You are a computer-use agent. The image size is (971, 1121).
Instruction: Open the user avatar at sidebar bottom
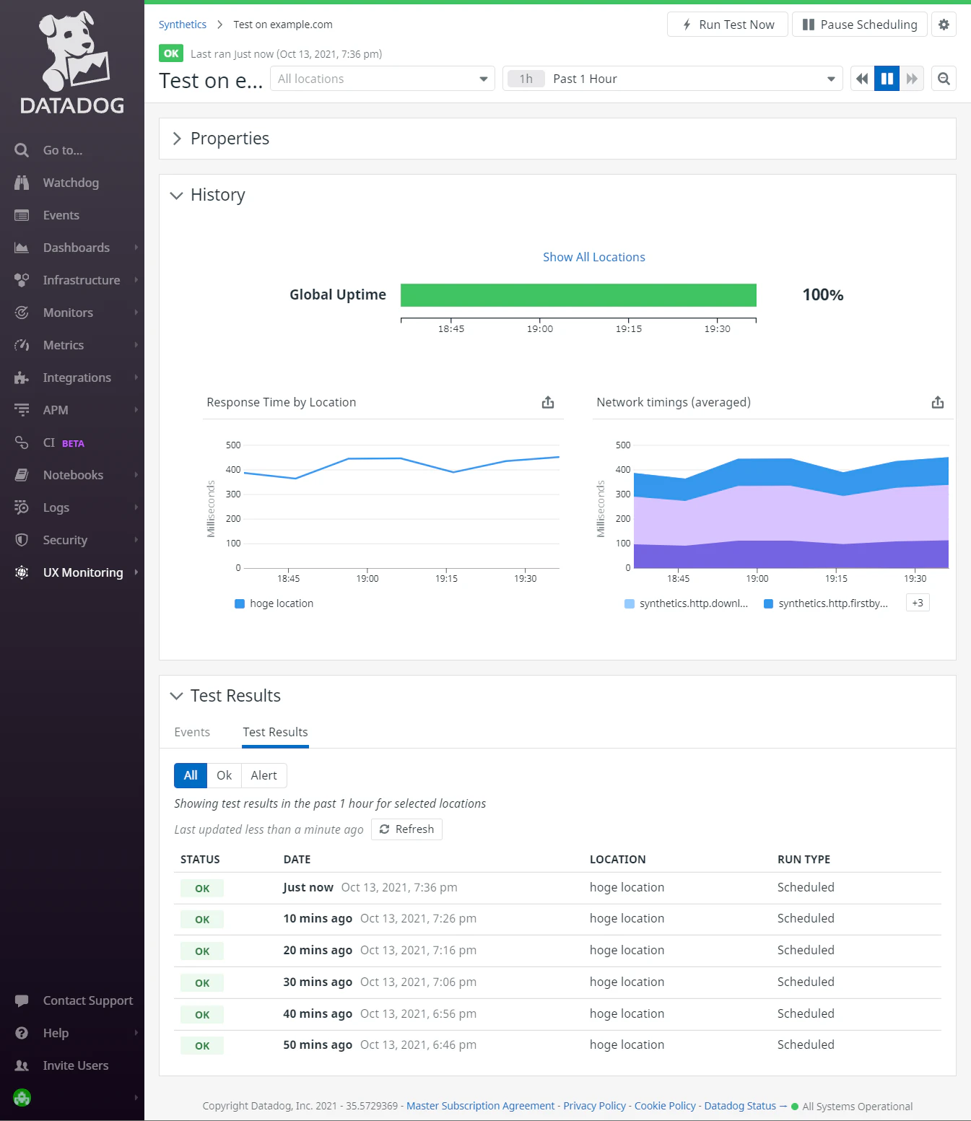22,1098
